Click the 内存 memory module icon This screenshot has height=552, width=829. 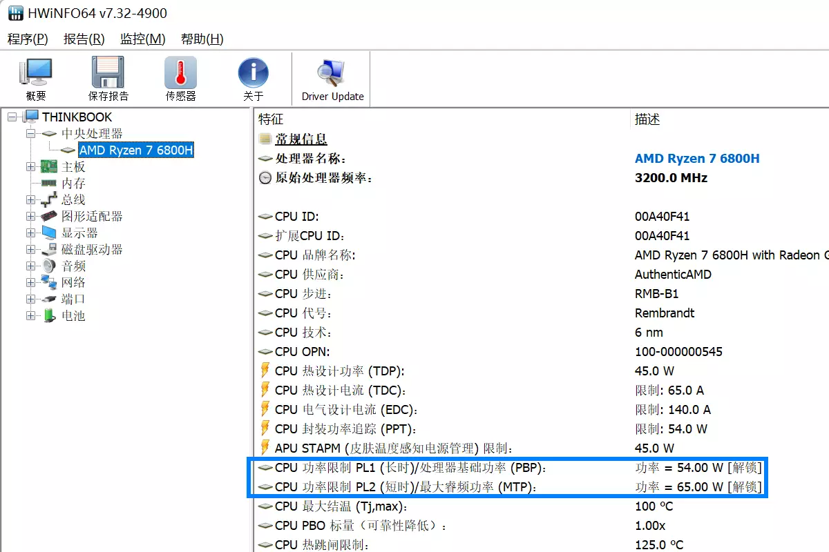49,184
